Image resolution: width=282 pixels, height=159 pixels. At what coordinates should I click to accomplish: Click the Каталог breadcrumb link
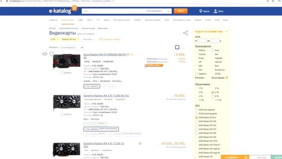52,28
